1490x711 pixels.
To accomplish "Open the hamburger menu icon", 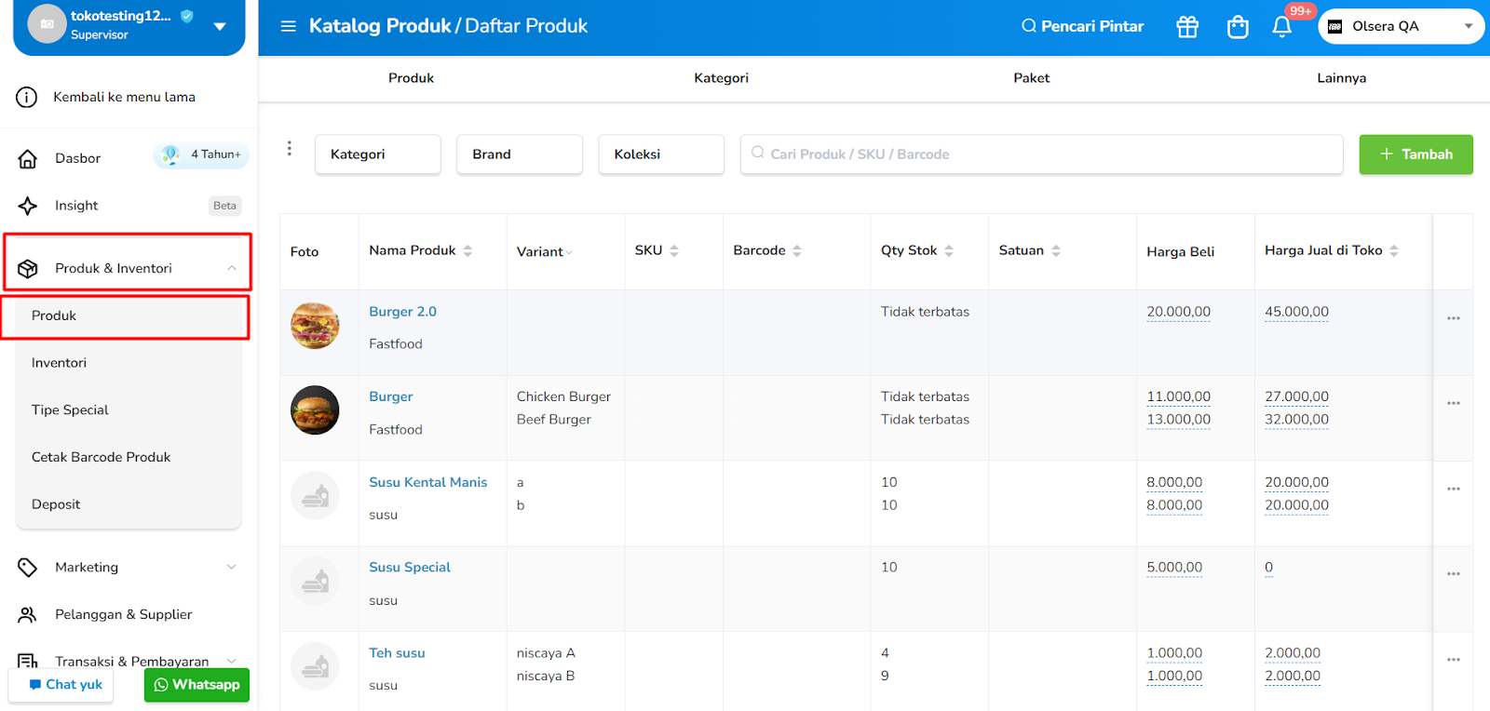I will (x=289, y=26).
